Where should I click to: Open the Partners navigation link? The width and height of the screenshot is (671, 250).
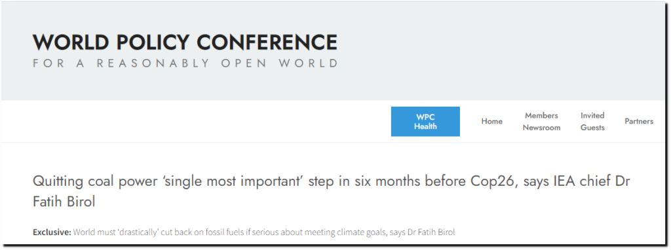pos(639,121)
